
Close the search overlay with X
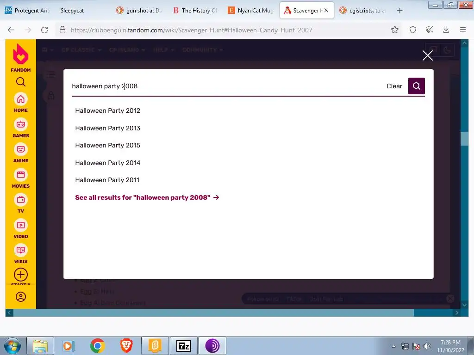(427, 55)
